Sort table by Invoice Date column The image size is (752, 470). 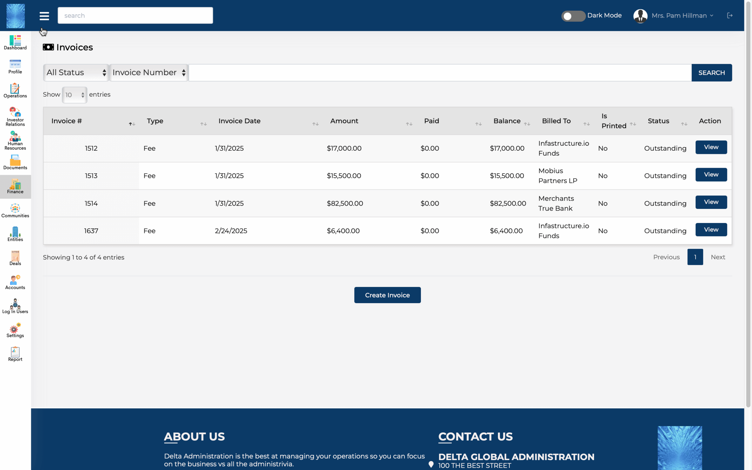pos(239,121)
